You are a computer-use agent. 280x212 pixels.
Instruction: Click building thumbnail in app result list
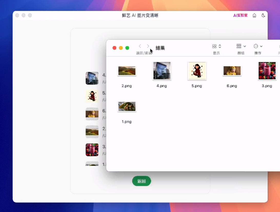pyautogui.click(x=92, y=78)
